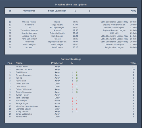
Task: Select Slavia Prague team name
Action: 57,45
